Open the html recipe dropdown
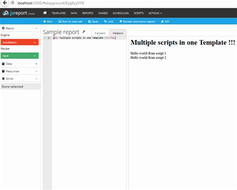The width and height of the screenshot is (237, 190). pyautogui.click(x=19, y=56)
